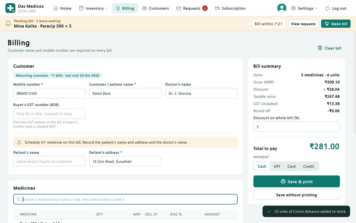Click the Customer / patient name field
Viewport: 356px width, 223px height.
[125, 93]
